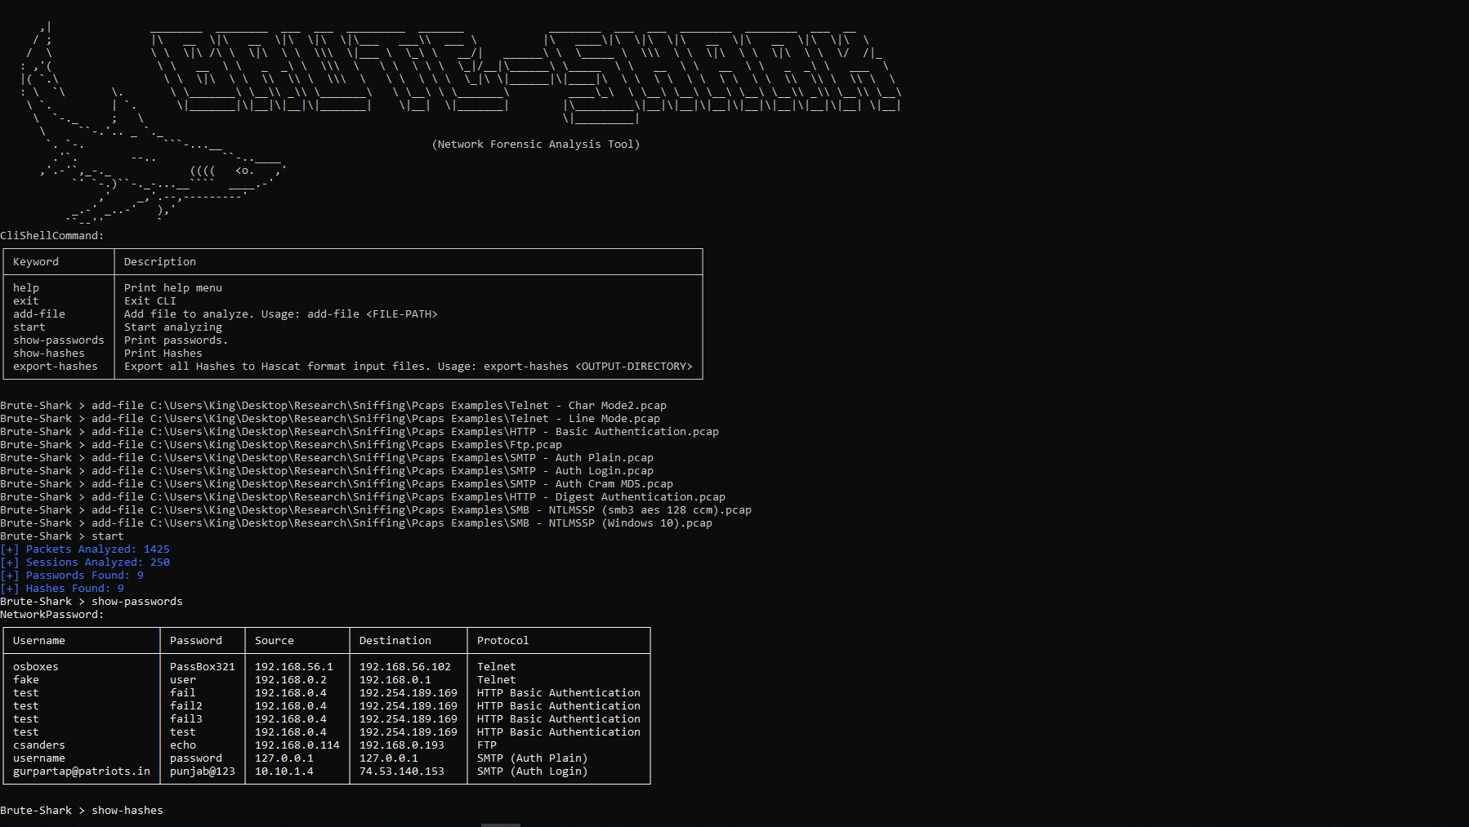
Task: Select the SMB NTLMSSP smb3 aes 128 ccm line
Action: point(376,510)
